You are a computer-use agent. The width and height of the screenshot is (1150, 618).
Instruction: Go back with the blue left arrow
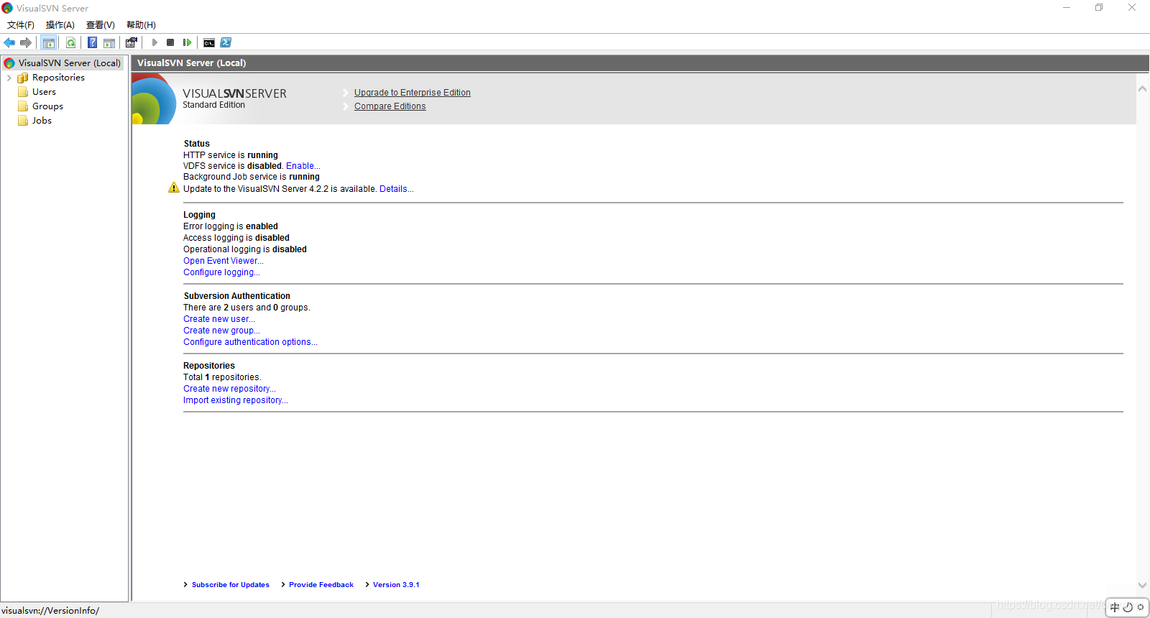9,42
